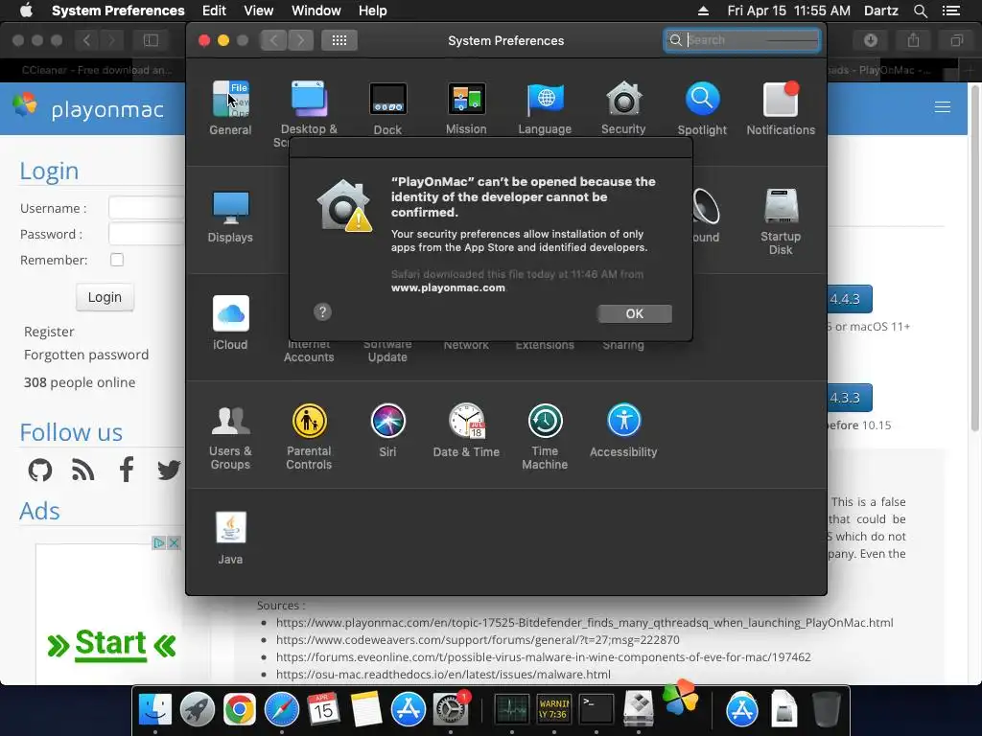Open the RSS feed icon
The width and height of the screenshot is (982, 736).
[x=82, y=470]
